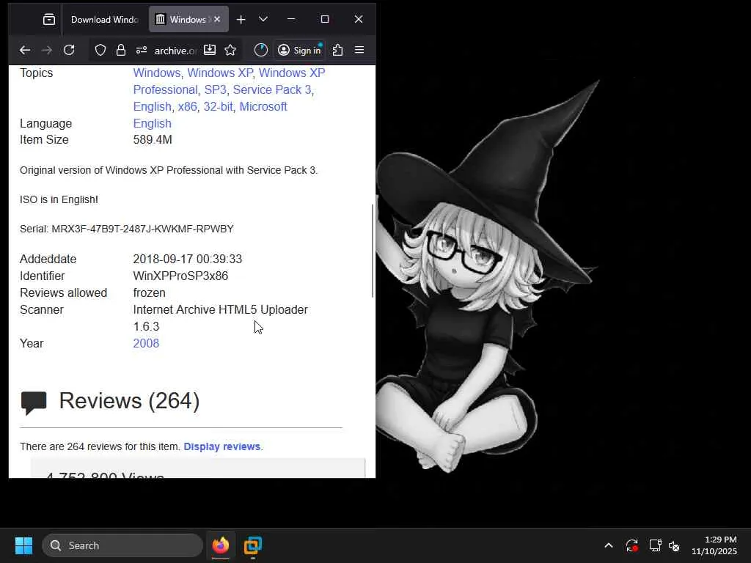Go back to previous page
751x563 pixels.
point(25,50)
